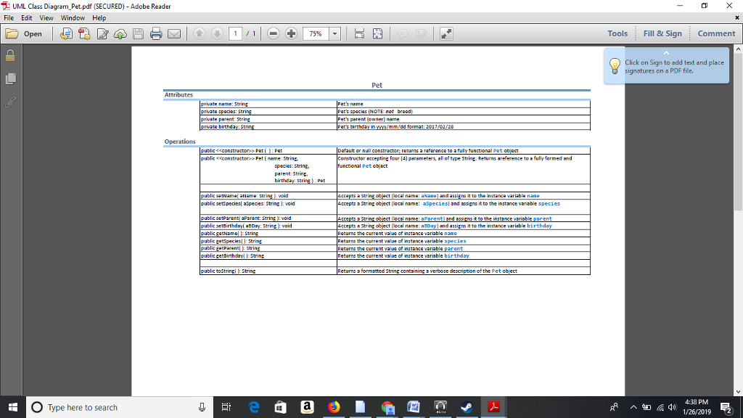The height and width of the screenshot is (418, 743).
Task: Open the Fill & Sign pane
Action: coord(662,33)
